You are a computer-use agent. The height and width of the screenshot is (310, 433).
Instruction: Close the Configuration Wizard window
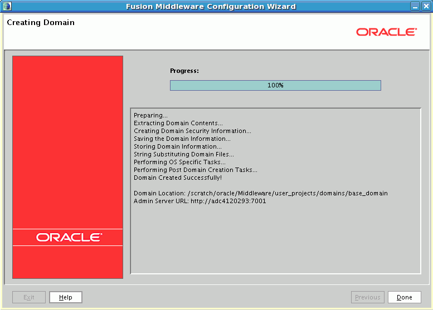pyautogui.click(x=426, y=6)
